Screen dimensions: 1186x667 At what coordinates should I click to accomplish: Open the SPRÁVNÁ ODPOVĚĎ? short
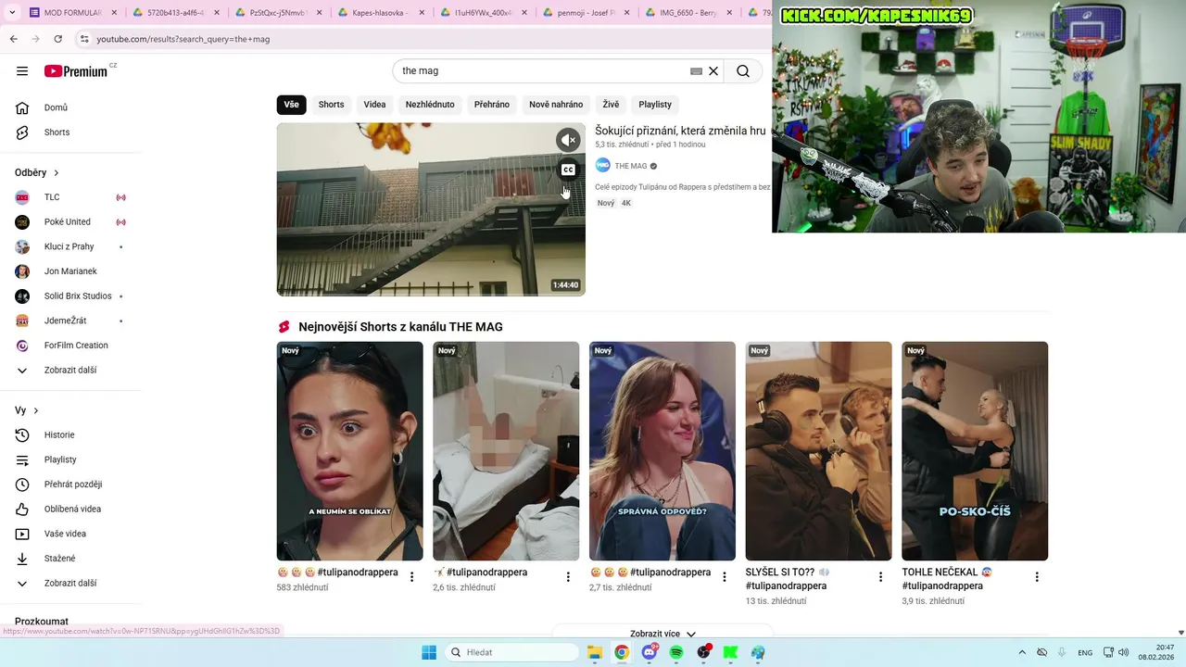662,451
